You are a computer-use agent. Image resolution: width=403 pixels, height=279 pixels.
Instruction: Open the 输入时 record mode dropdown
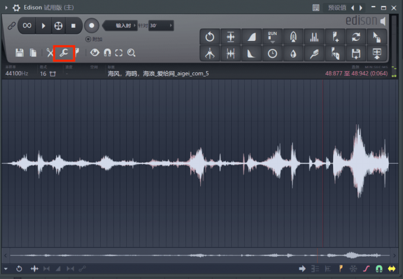(124, 25)
